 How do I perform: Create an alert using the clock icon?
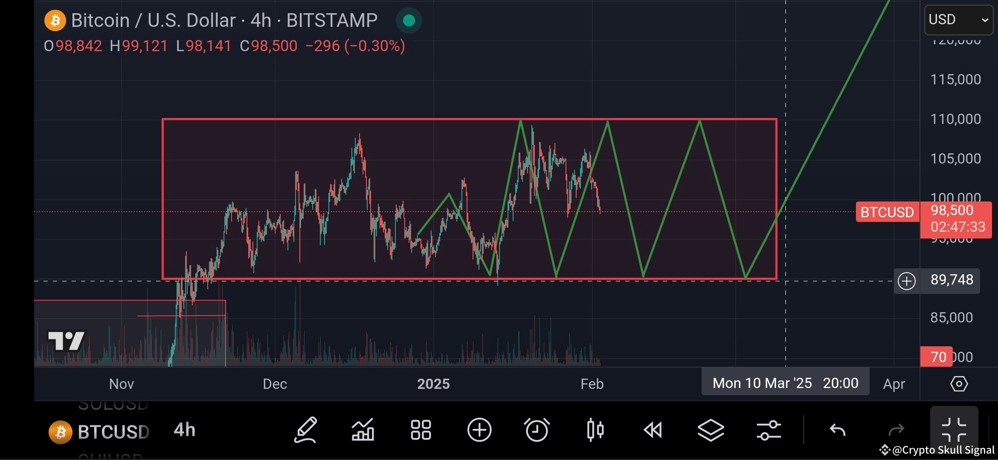pyautogui.click(x=538, y=430)
